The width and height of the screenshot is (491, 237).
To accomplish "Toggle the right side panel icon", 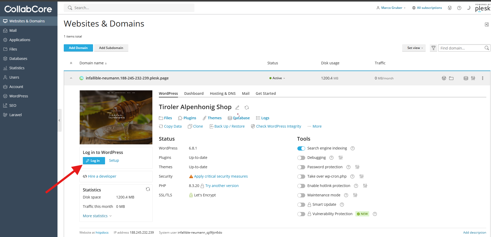I will (487, 24).
